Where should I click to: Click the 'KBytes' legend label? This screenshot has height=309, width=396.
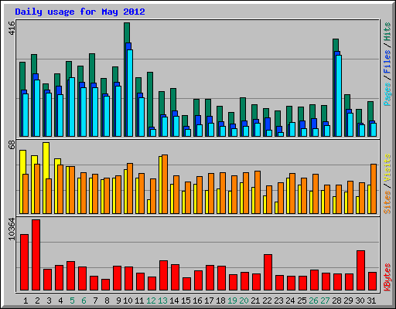[x=387, y=277]
